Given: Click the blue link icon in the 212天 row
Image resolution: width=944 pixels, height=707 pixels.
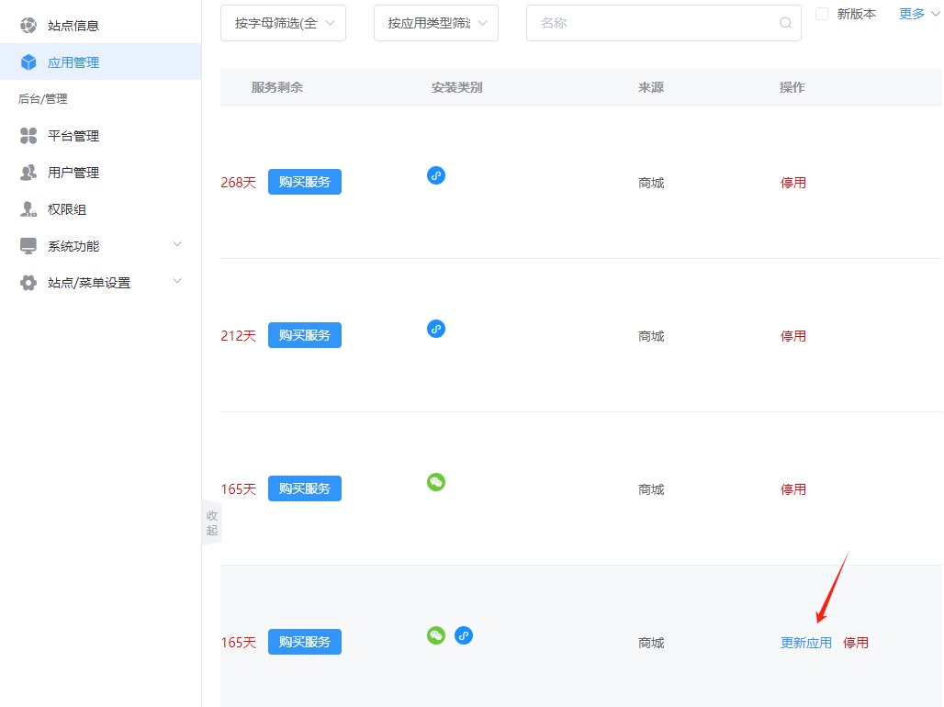Looking at the screenshot, I should click(436, 329).
